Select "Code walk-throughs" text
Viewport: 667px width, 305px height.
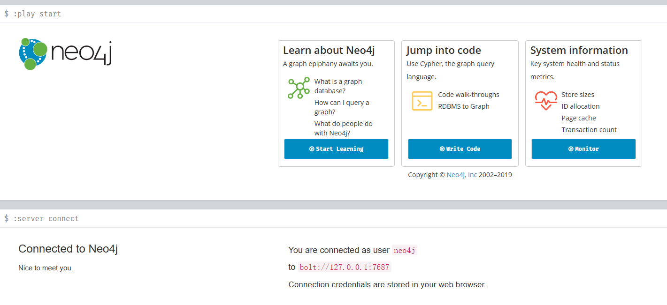[468, 95]
